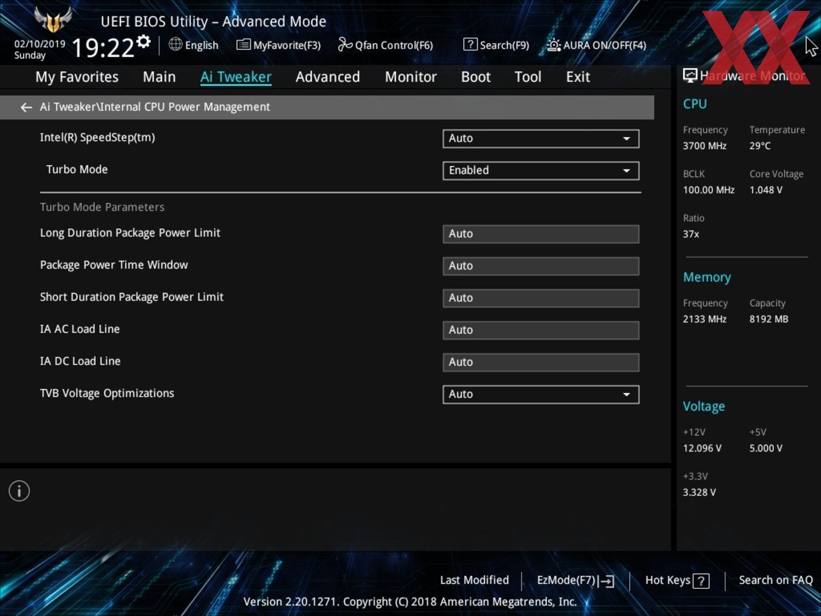The width and height of the screenshot is (821, 616).
Task: Click the Voltage section heading
Action: point(704,406)
